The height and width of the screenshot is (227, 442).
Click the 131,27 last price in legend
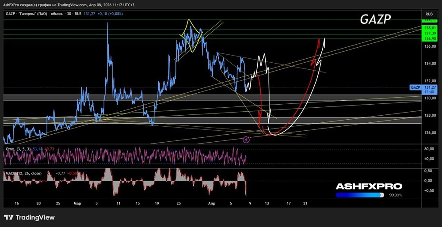(89, 14)
